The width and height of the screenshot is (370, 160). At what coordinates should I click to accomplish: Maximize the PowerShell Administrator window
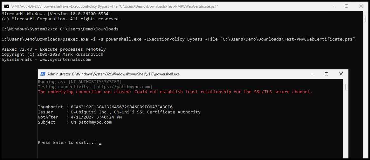tap(326, 74)
